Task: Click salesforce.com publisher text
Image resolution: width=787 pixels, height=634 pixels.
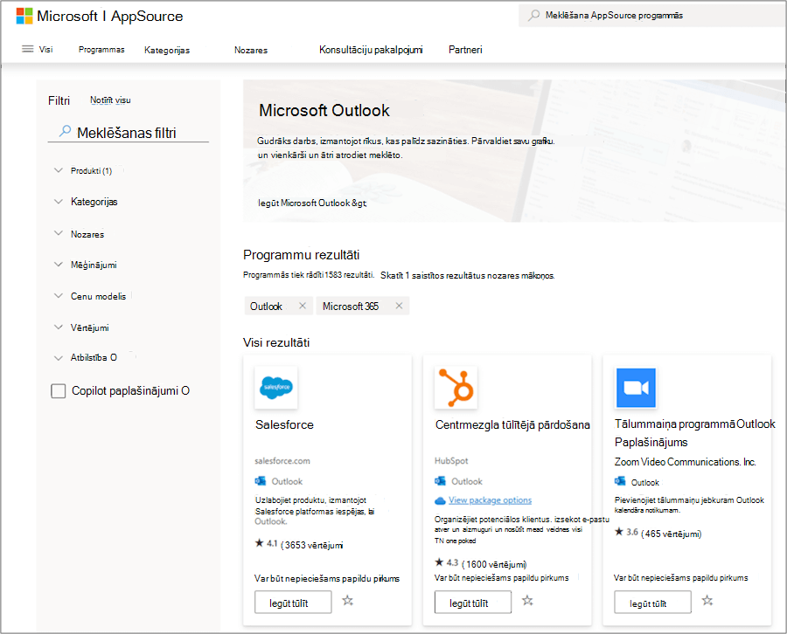Action: point(282,460)
